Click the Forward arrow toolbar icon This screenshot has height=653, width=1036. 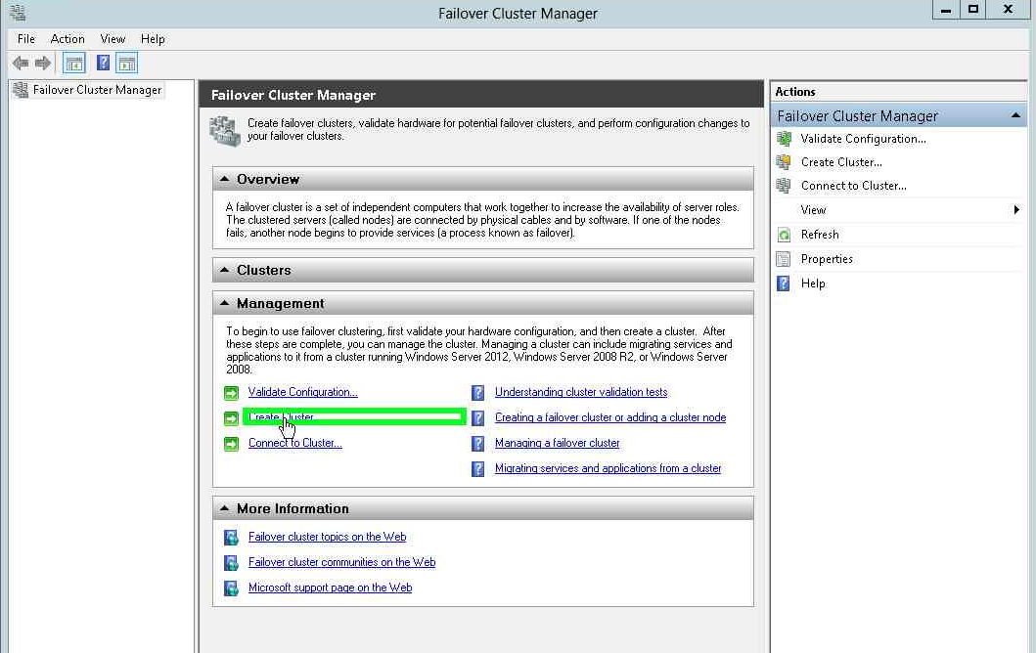pyautogui.click(x=43, y=64)
